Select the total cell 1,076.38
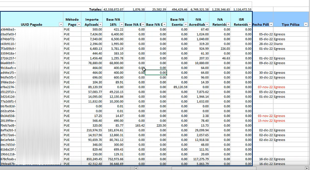This screenshot has width=310, height=170. [135, 9]
